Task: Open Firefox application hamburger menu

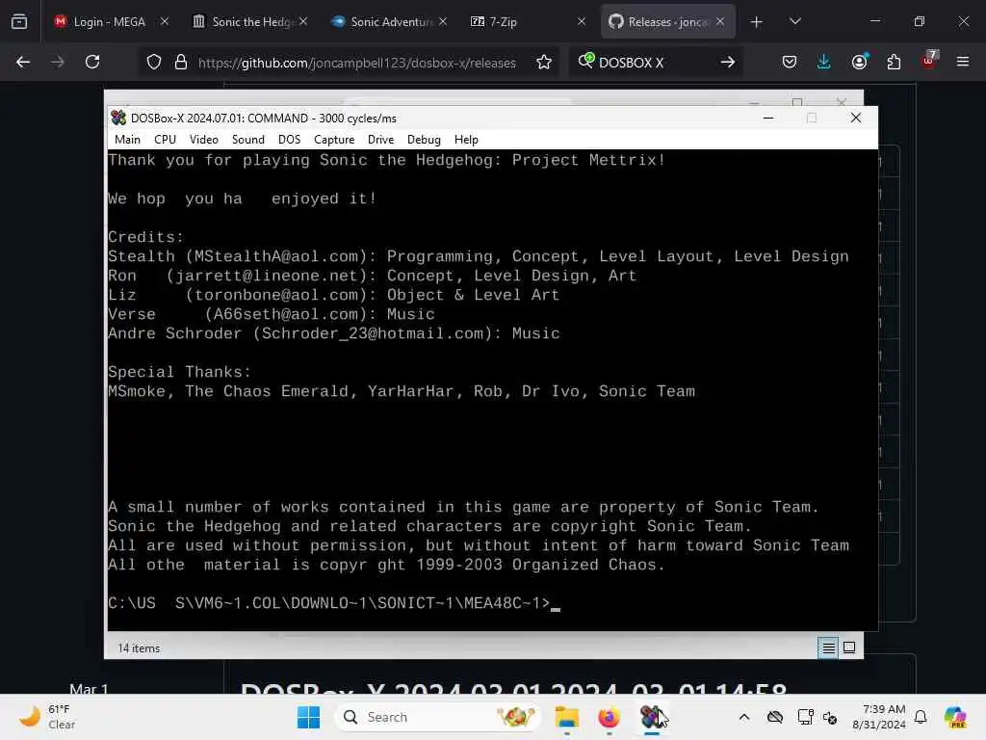Action: (963, 63)
